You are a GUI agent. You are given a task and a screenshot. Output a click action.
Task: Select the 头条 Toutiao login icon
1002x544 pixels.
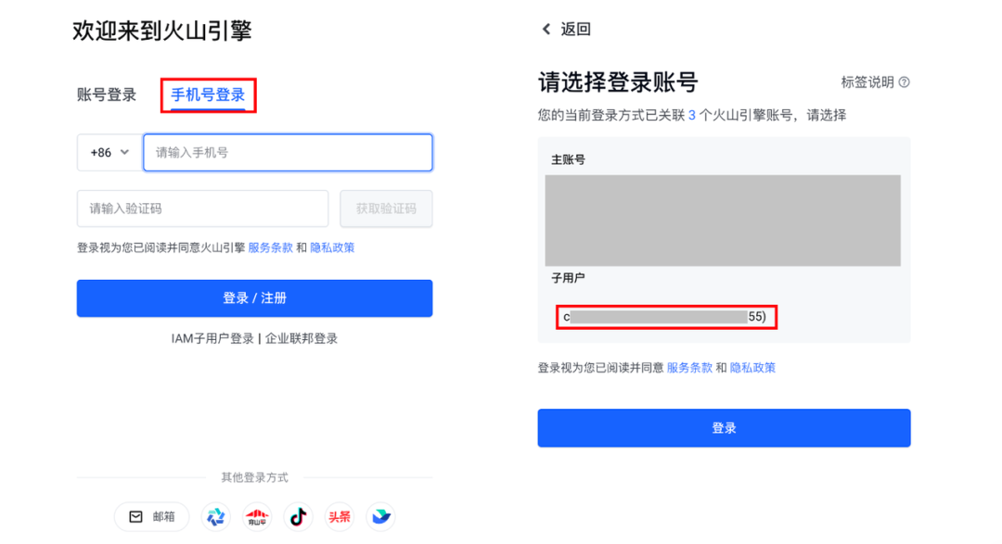click(340, 516)
